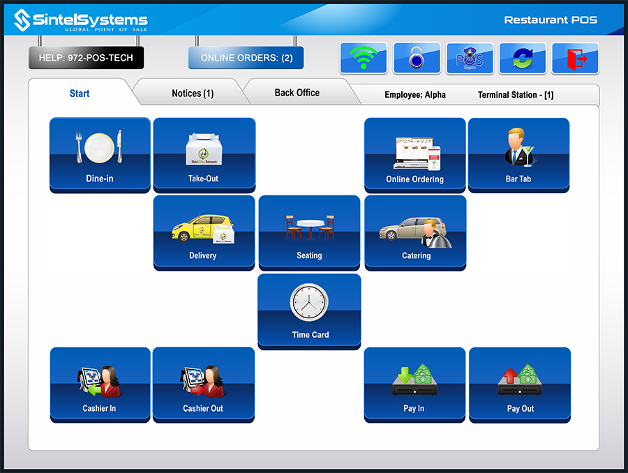The width and height of the screenshot is (628, 473).
Task: Select the Take-Out order tile
Action: point(204,154)
